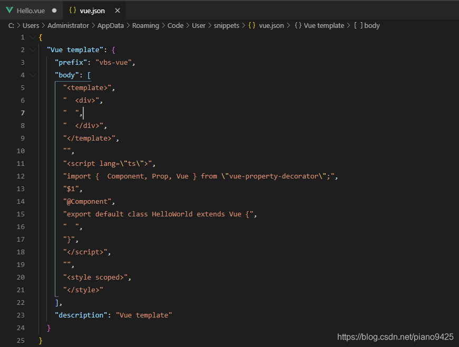
Task: Close the vue.json tab with its X icon
Action: pos(117,10)
